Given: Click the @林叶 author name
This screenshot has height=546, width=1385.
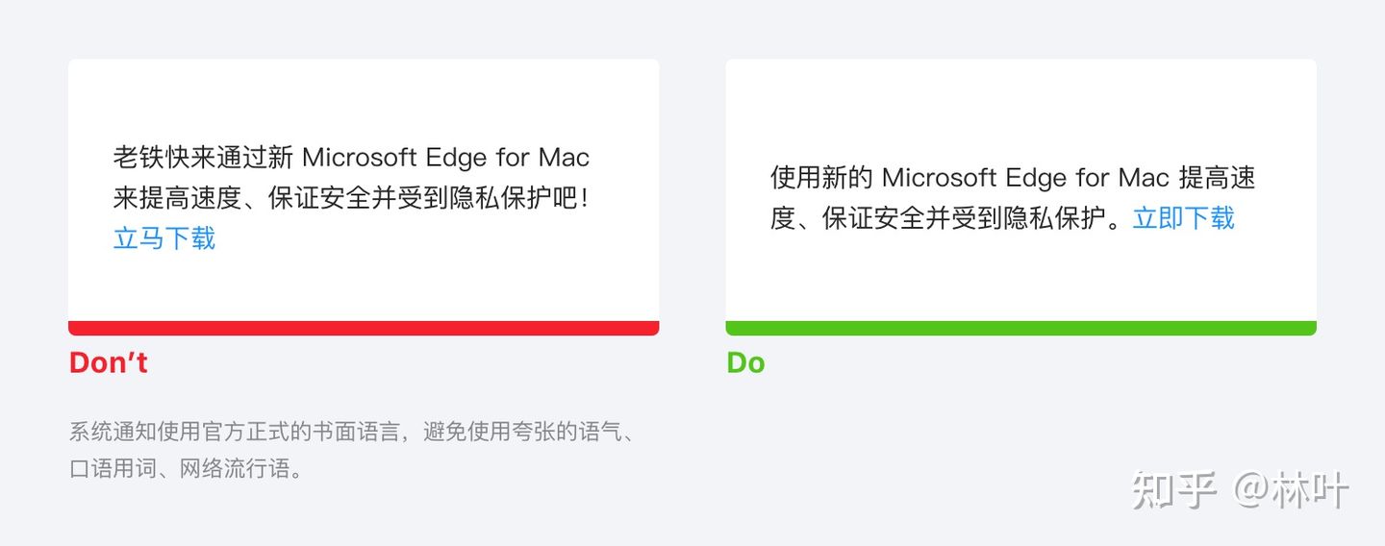Looking at the screenshot, I should [x=1294, y=490].
